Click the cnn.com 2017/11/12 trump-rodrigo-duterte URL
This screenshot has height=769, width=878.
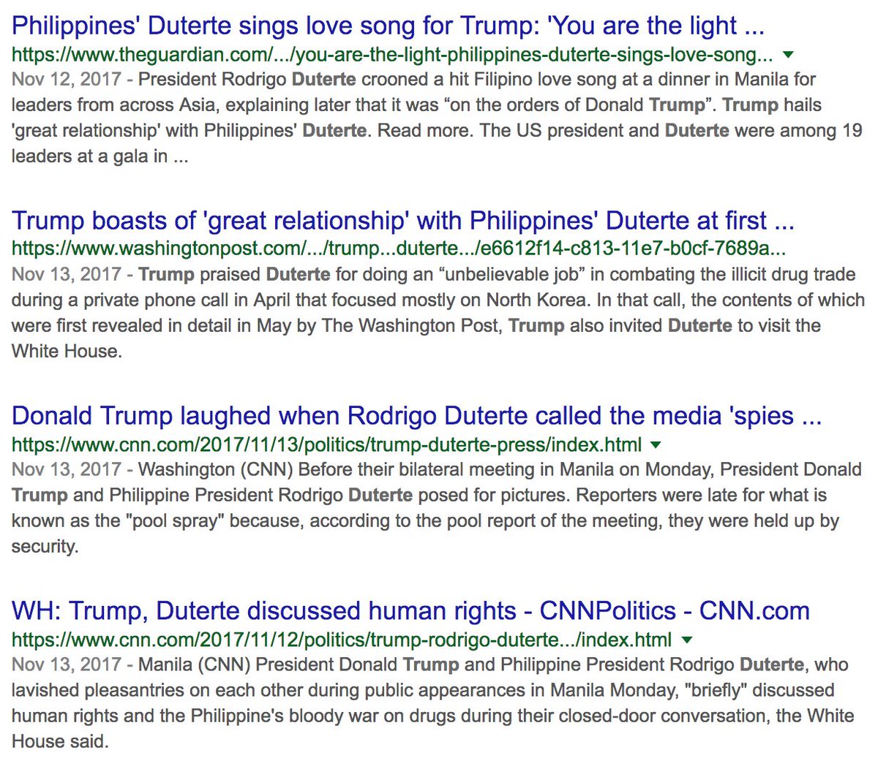342,640
